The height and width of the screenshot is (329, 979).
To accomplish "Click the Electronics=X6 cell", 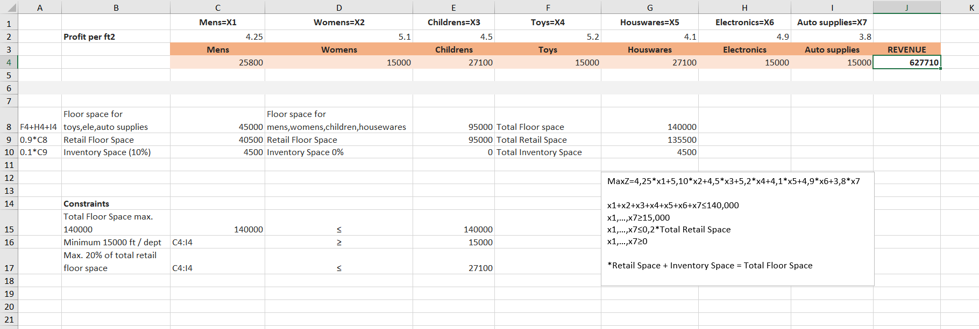I will (744, 22).
